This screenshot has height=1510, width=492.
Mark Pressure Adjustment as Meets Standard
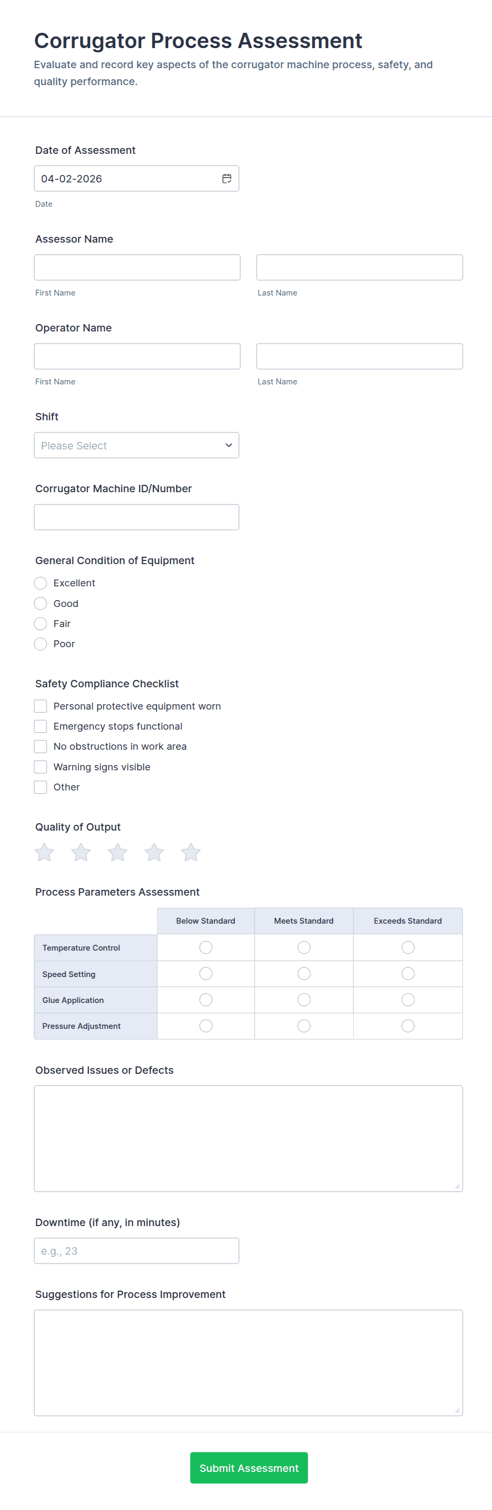[303, 1026]
